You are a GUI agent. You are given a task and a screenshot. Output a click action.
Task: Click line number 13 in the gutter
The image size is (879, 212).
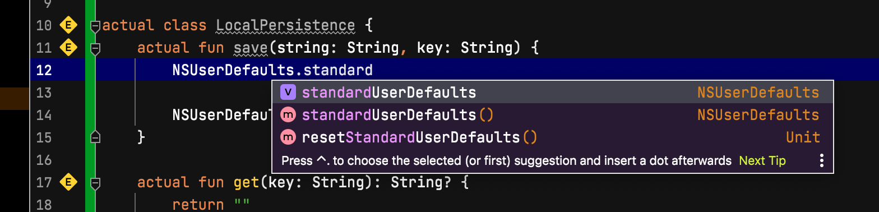pos(44,93)
